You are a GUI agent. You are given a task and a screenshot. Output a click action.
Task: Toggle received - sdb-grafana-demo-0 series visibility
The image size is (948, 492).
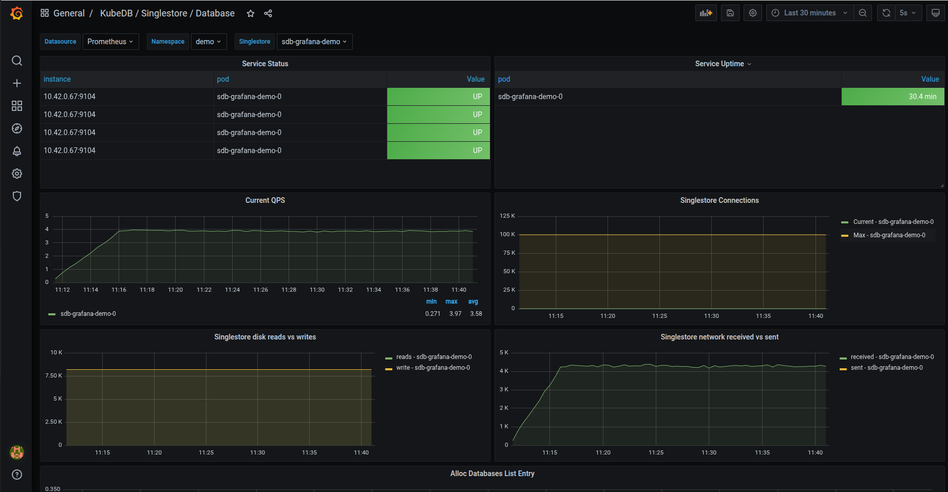pyautogui.click(x=892, y=357)
